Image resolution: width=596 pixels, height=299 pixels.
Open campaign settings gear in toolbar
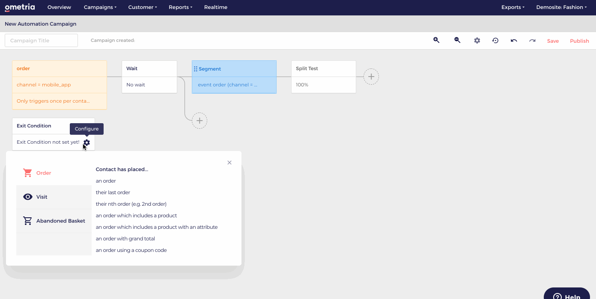coord(477,41)
